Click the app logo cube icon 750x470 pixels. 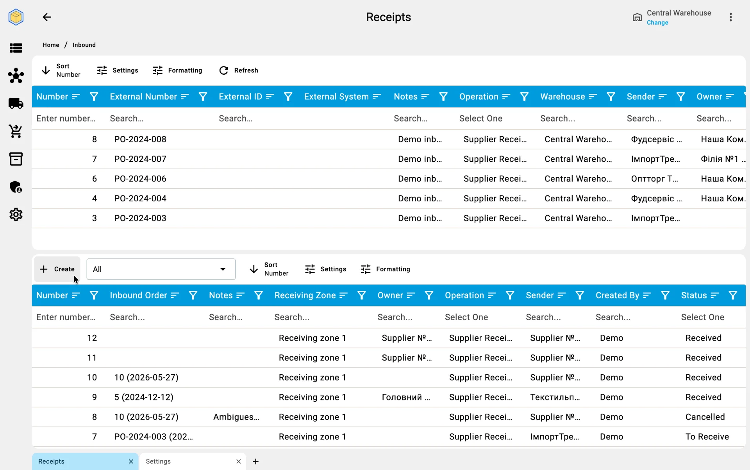pos(16,17)
